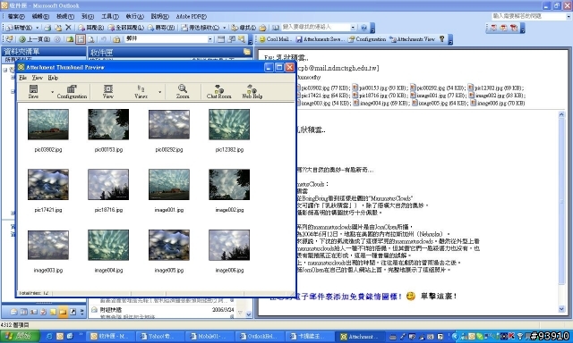The image size is (573, 343).
Task: Open the ask-a-question box dropdown arrow
Action: pos(569,16)
